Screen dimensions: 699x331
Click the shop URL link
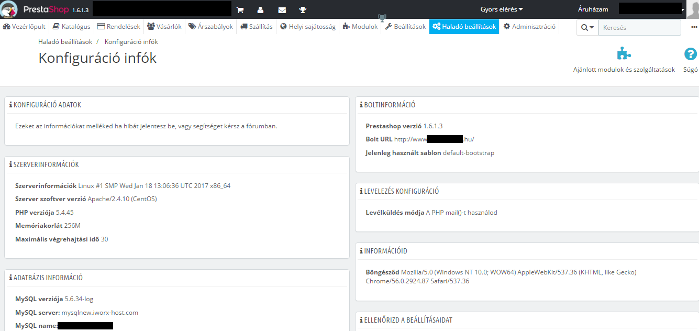coord(434,139)
